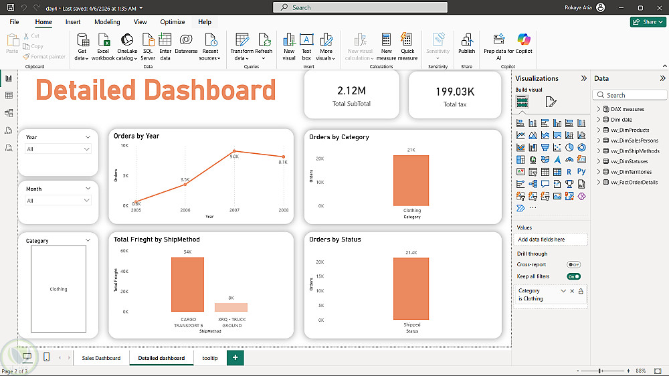Open the File menu

[x=14, y=22]
